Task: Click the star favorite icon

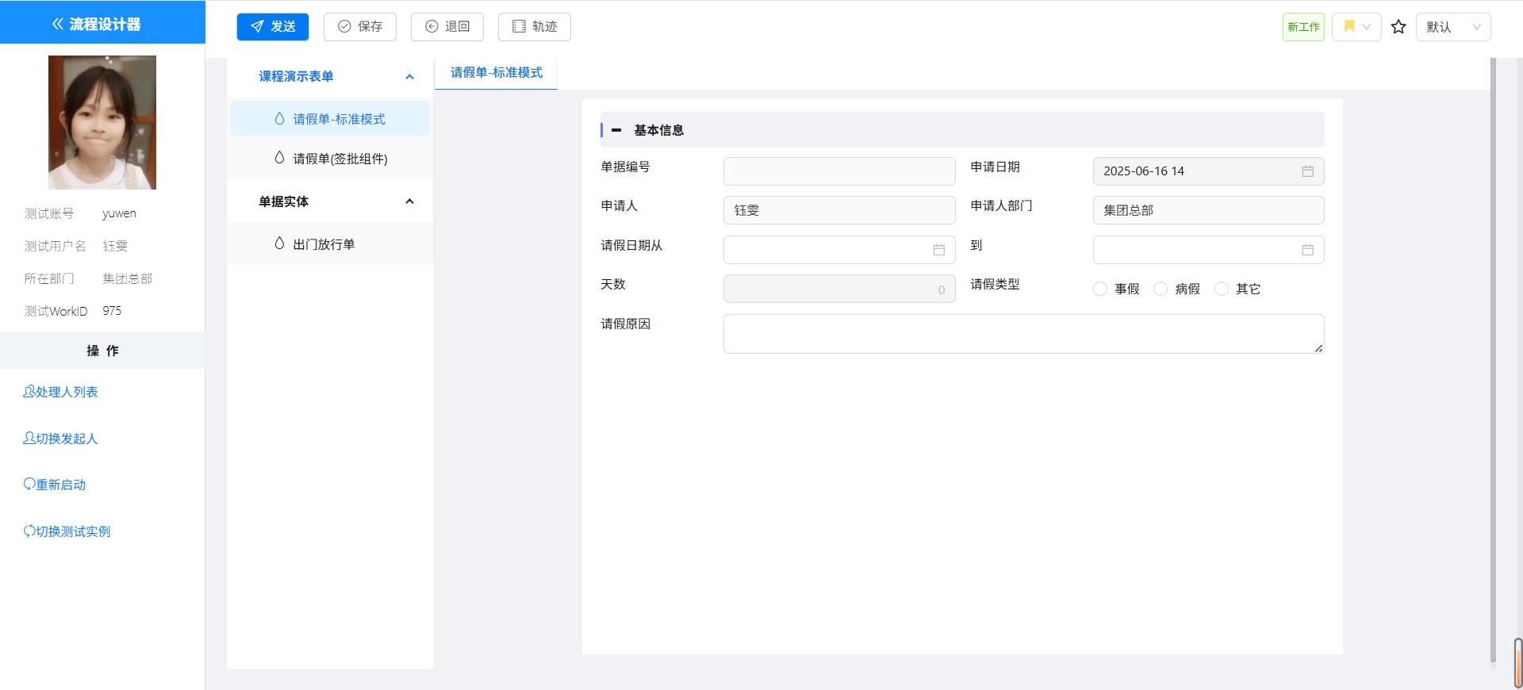Action: (x=1398, y=27)
